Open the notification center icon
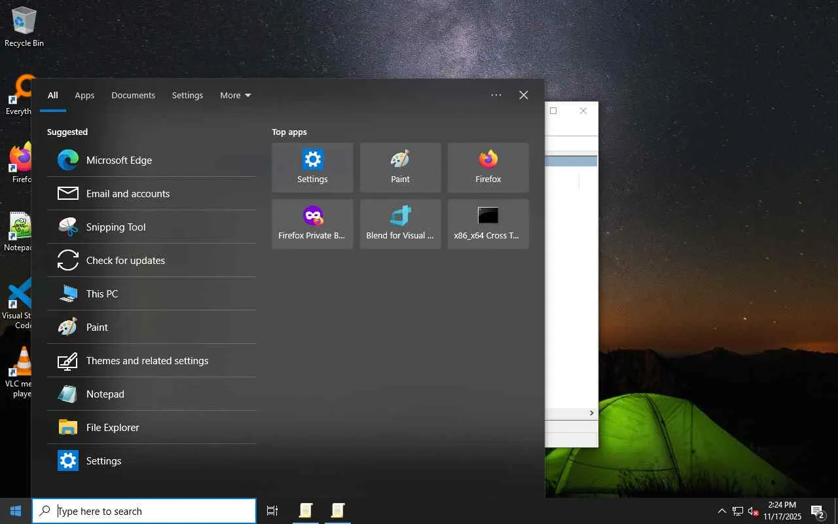Viewport: 838px width, 524px height. (x=818, y=511)
